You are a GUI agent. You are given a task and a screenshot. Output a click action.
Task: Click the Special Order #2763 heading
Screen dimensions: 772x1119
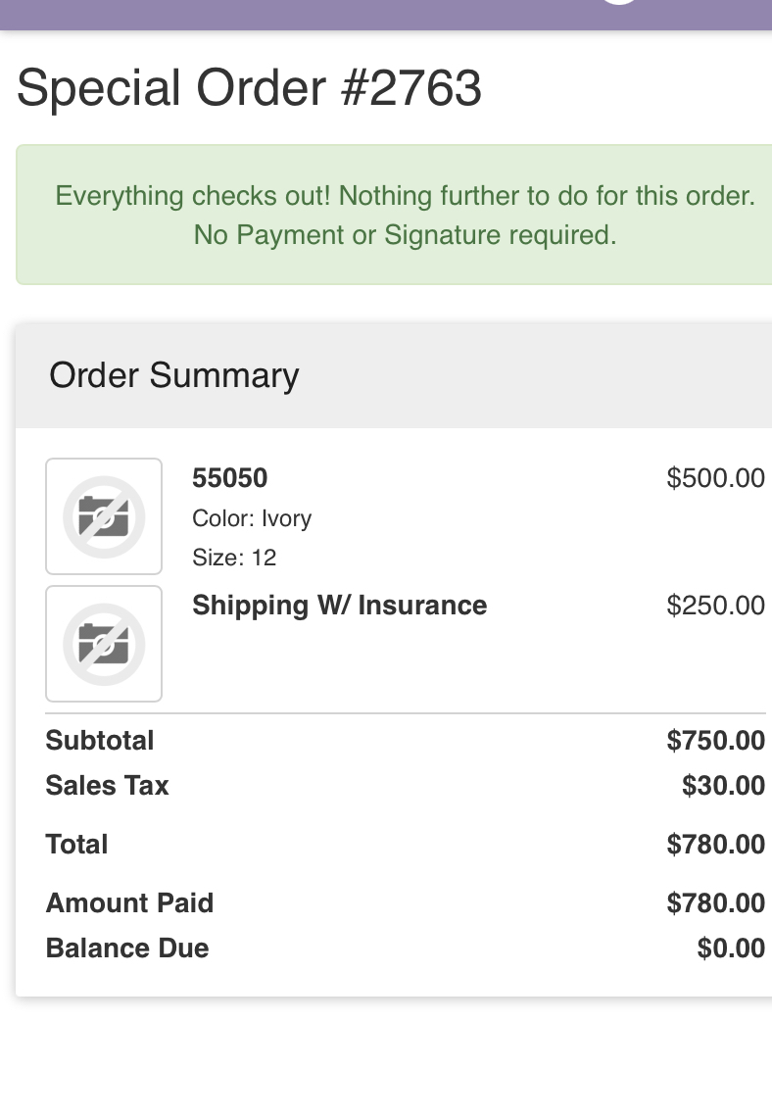pos(249,88)
